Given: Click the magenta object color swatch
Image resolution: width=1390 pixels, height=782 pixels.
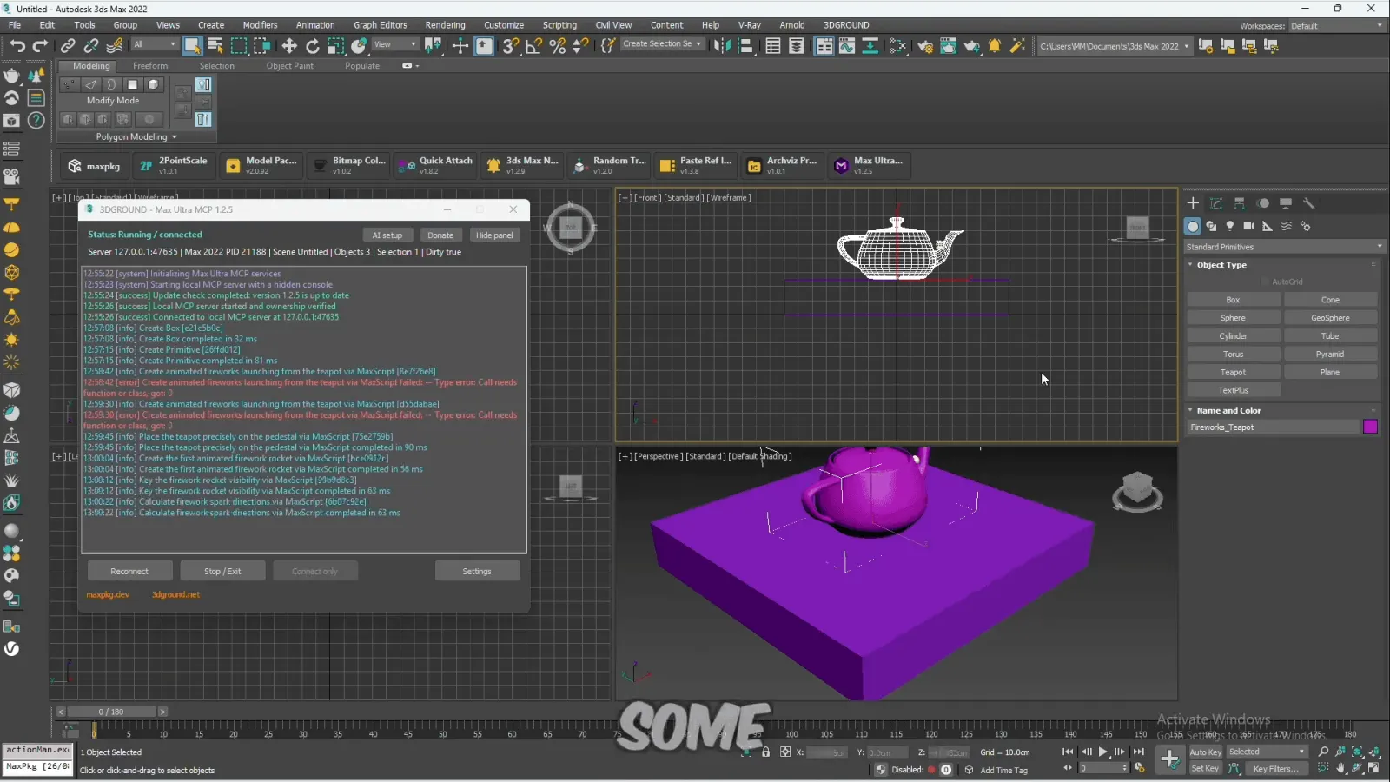Looking at the screenshot, I should coord(1370,427).
